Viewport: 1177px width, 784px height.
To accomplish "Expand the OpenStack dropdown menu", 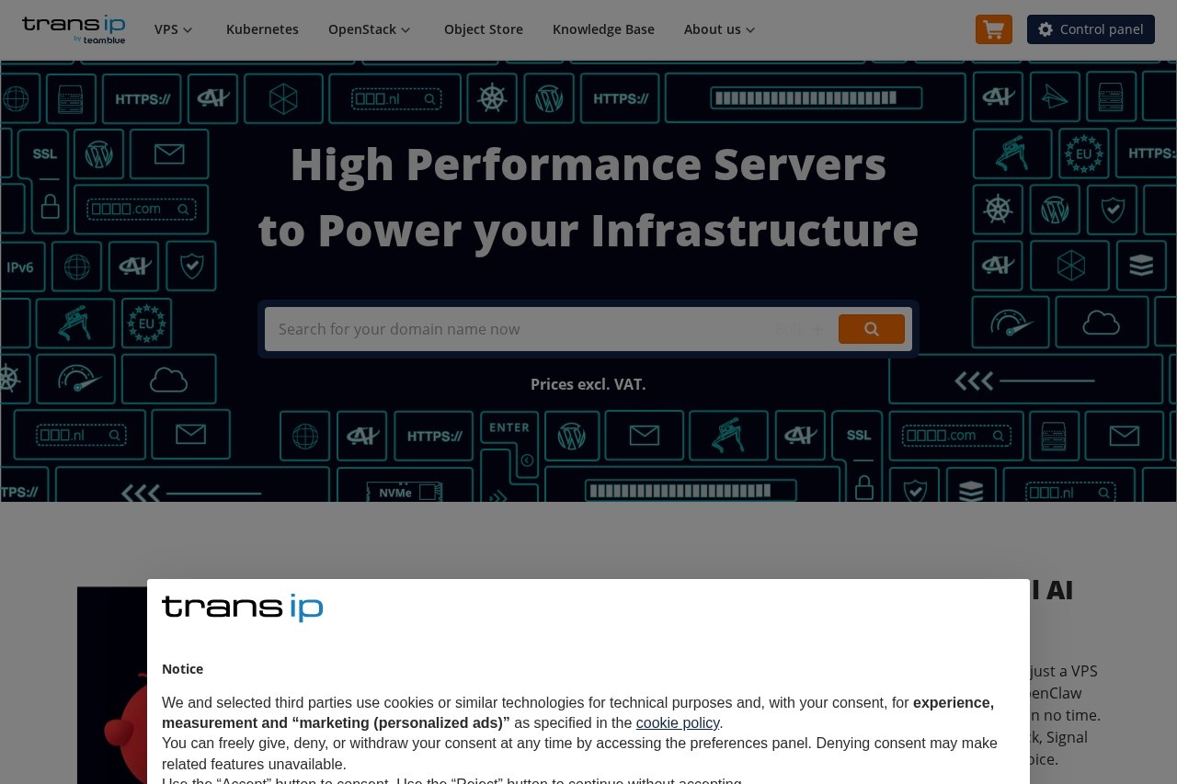I will 370,29.
